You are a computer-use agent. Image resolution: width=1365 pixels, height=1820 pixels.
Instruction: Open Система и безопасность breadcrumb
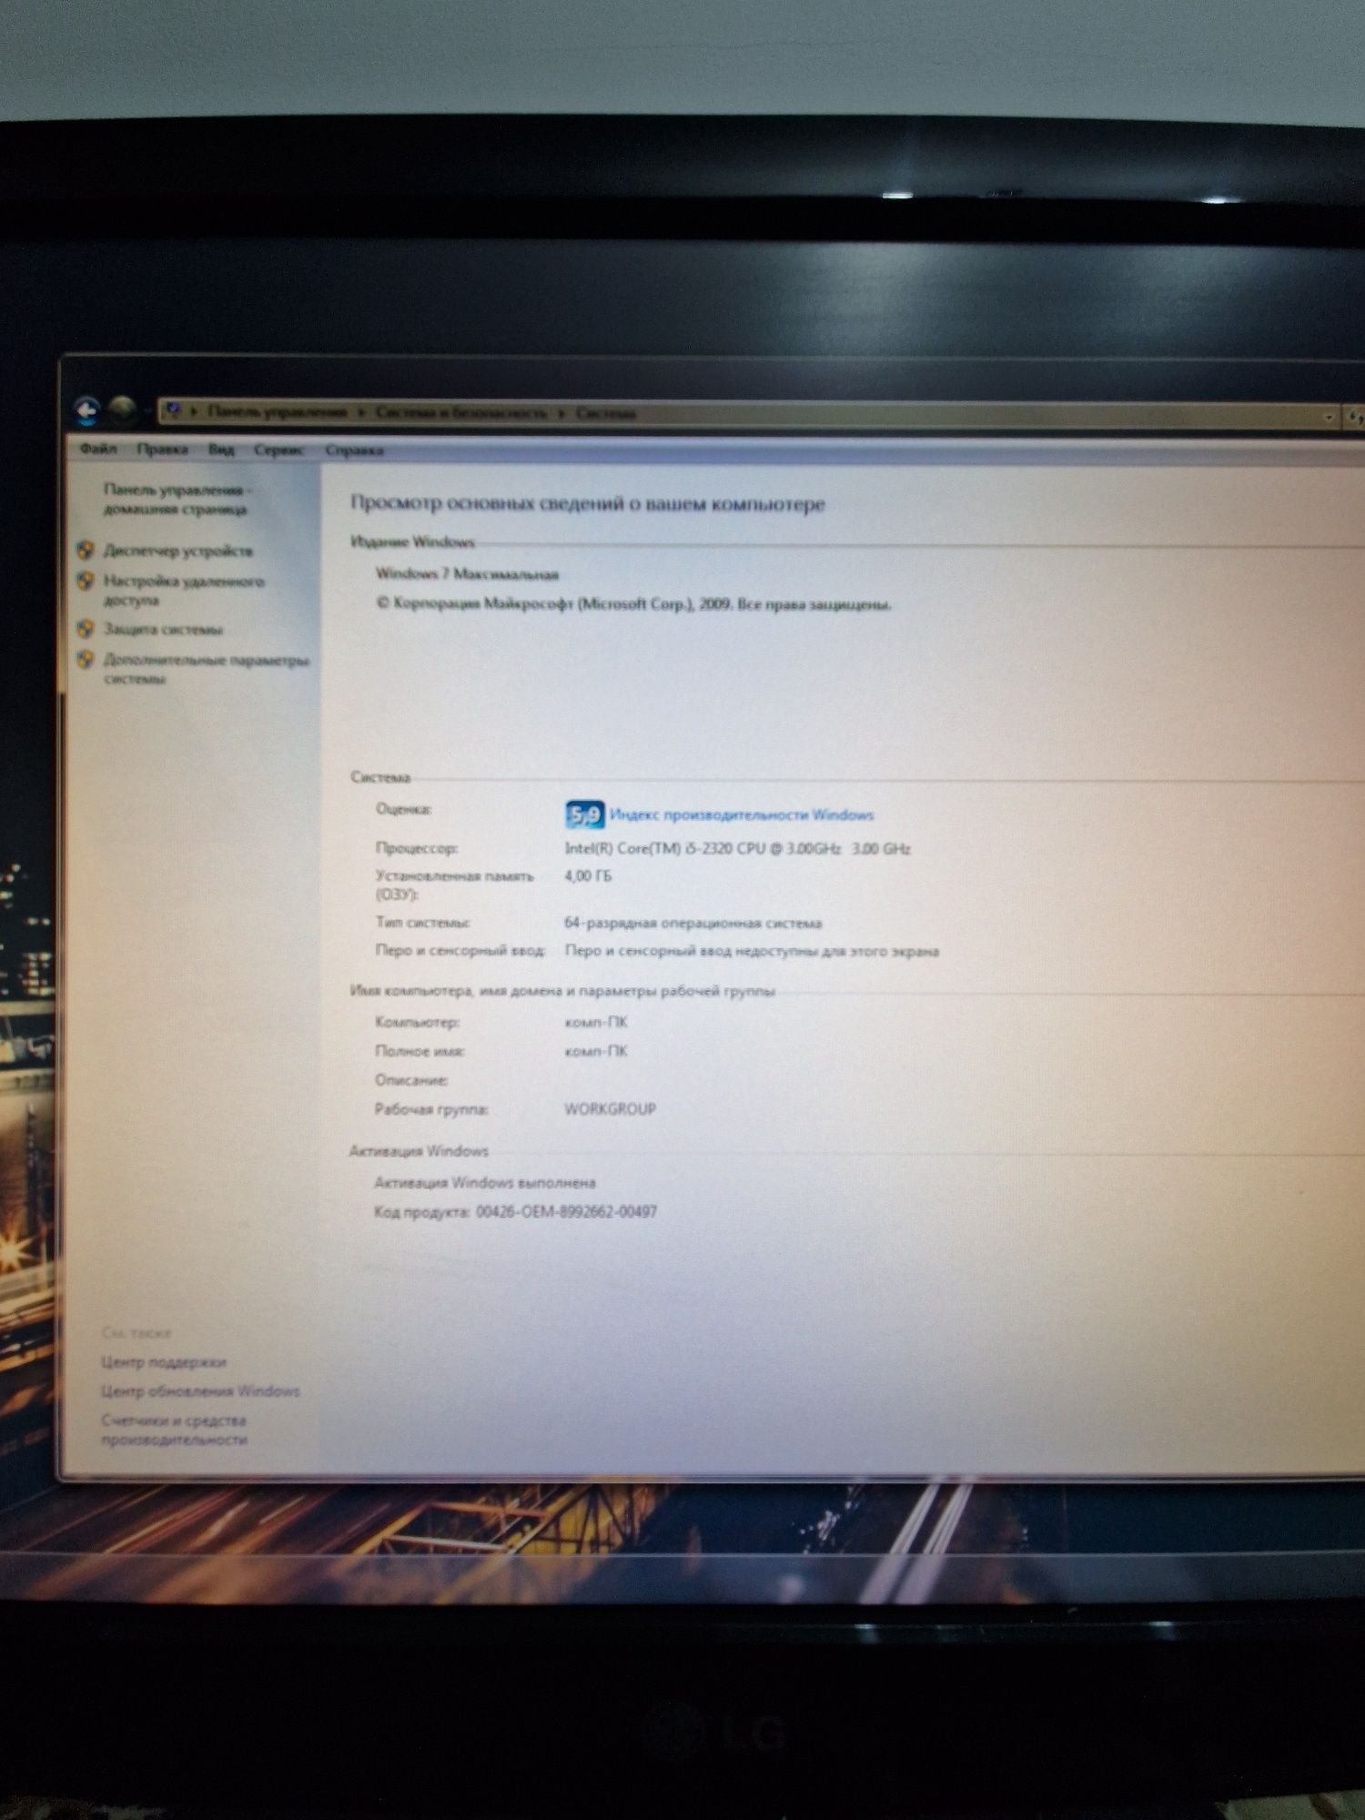[461, 413]
